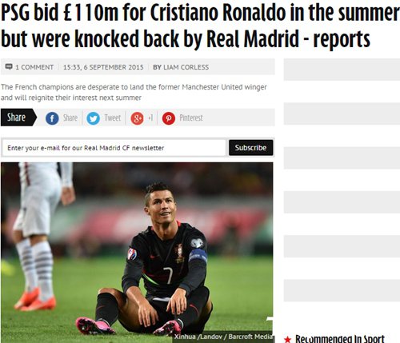This screenshot has width=400, height=343.
Task: Click the Facebook Share text
Action: 70,118
